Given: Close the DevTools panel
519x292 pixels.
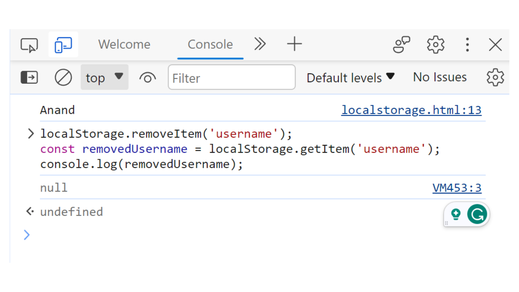Looking at the screenshot, I should pyautogui.click(x=495, y=45).
